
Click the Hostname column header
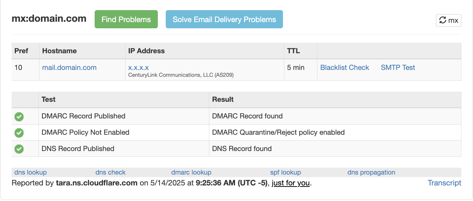59,51
